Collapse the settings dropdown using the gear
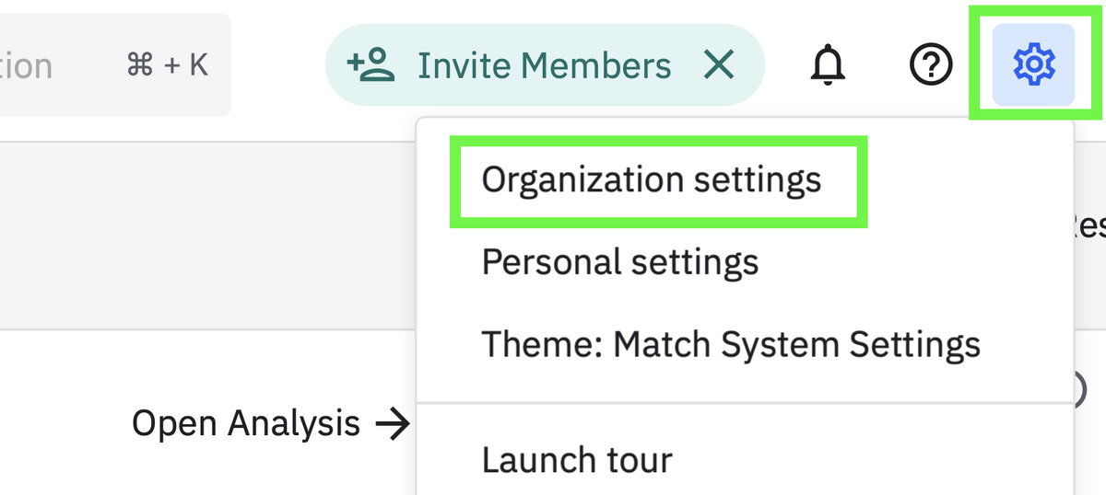1106x495 pixels. tap(1033, 64)
